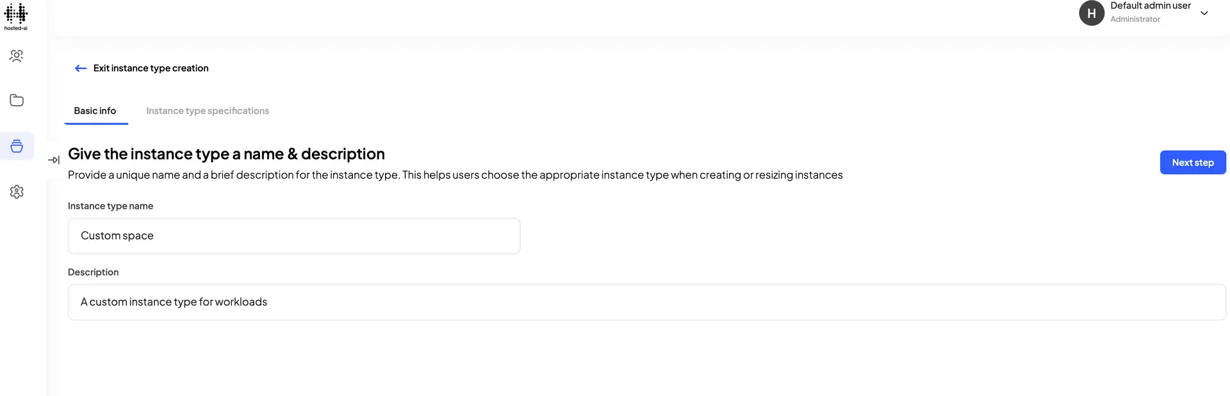Open settings with the gear sidebar icon
The width and height of the screenshot is (1230, 396).
[16, 191]
